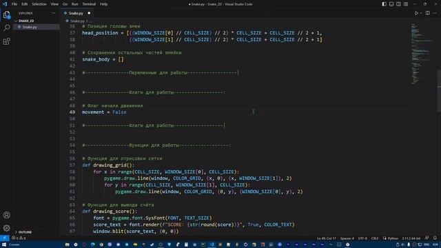Split the editor to the right

pyautogui.click(x=427, y=13)
